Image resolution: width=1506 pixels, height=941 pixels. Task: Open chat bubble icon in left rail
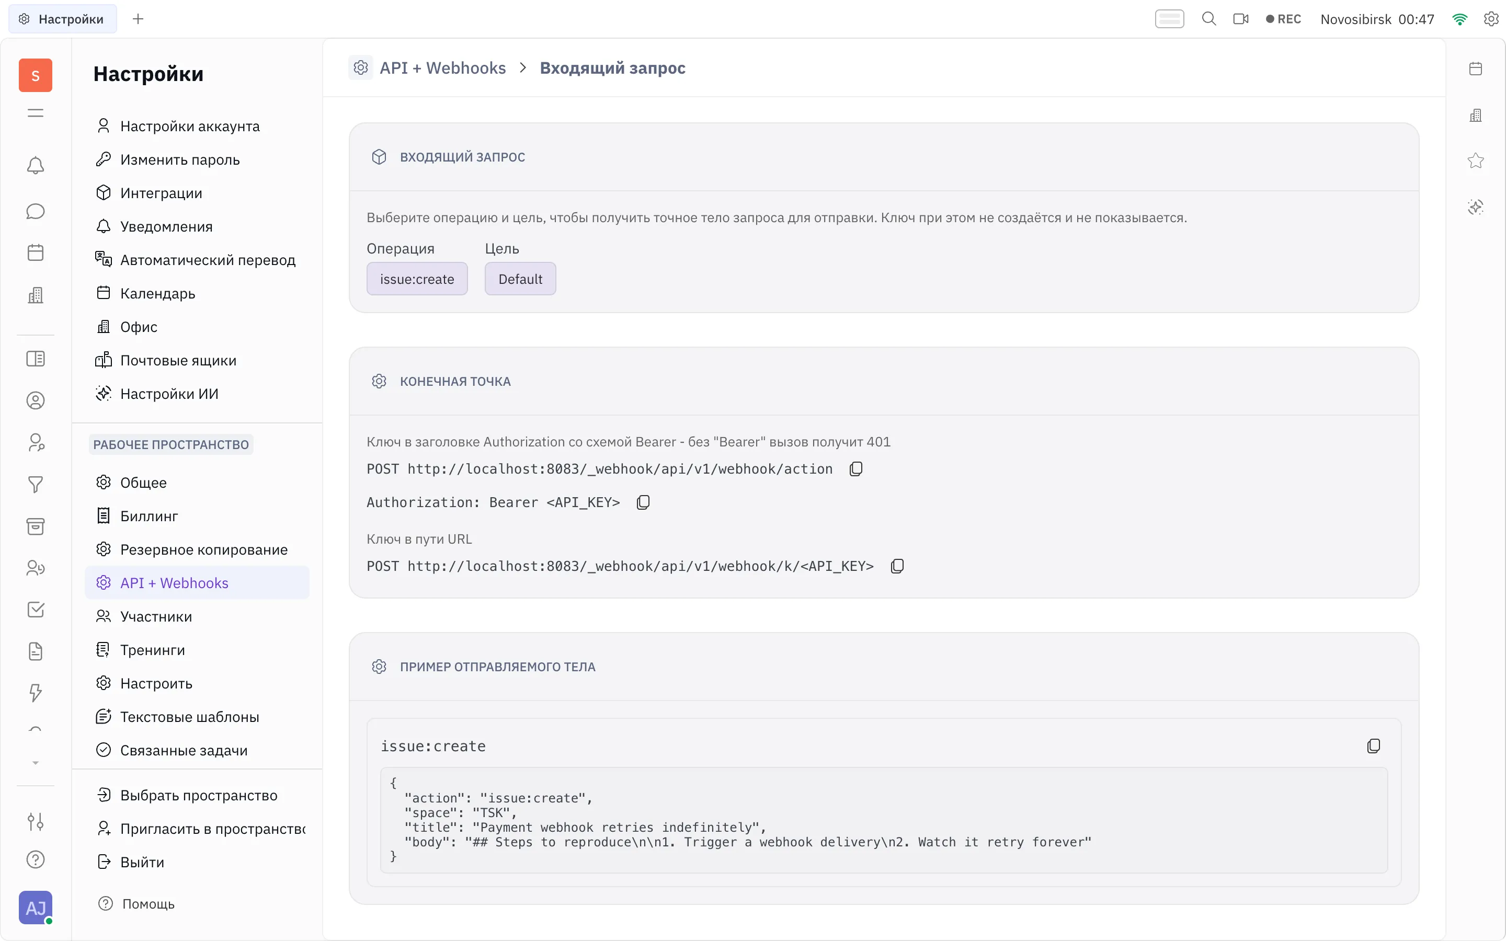click(x=36, y=211)
